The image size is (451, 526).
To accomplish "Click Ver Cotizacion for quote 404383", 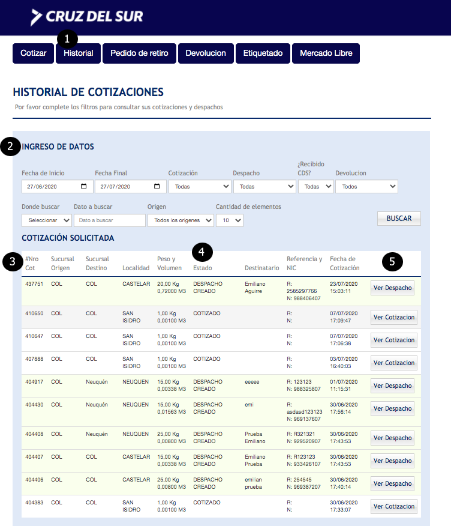I will 393,506.
